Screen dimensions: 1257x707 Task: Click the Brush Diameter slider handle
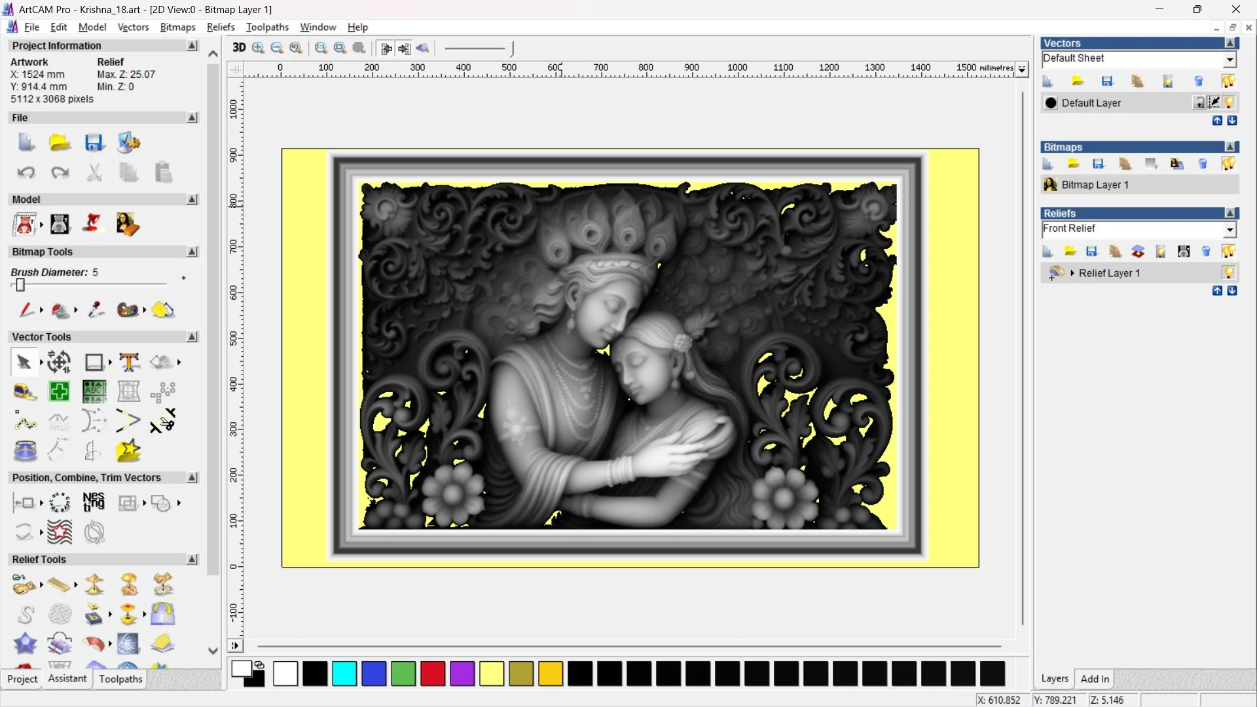pos(20,285)
